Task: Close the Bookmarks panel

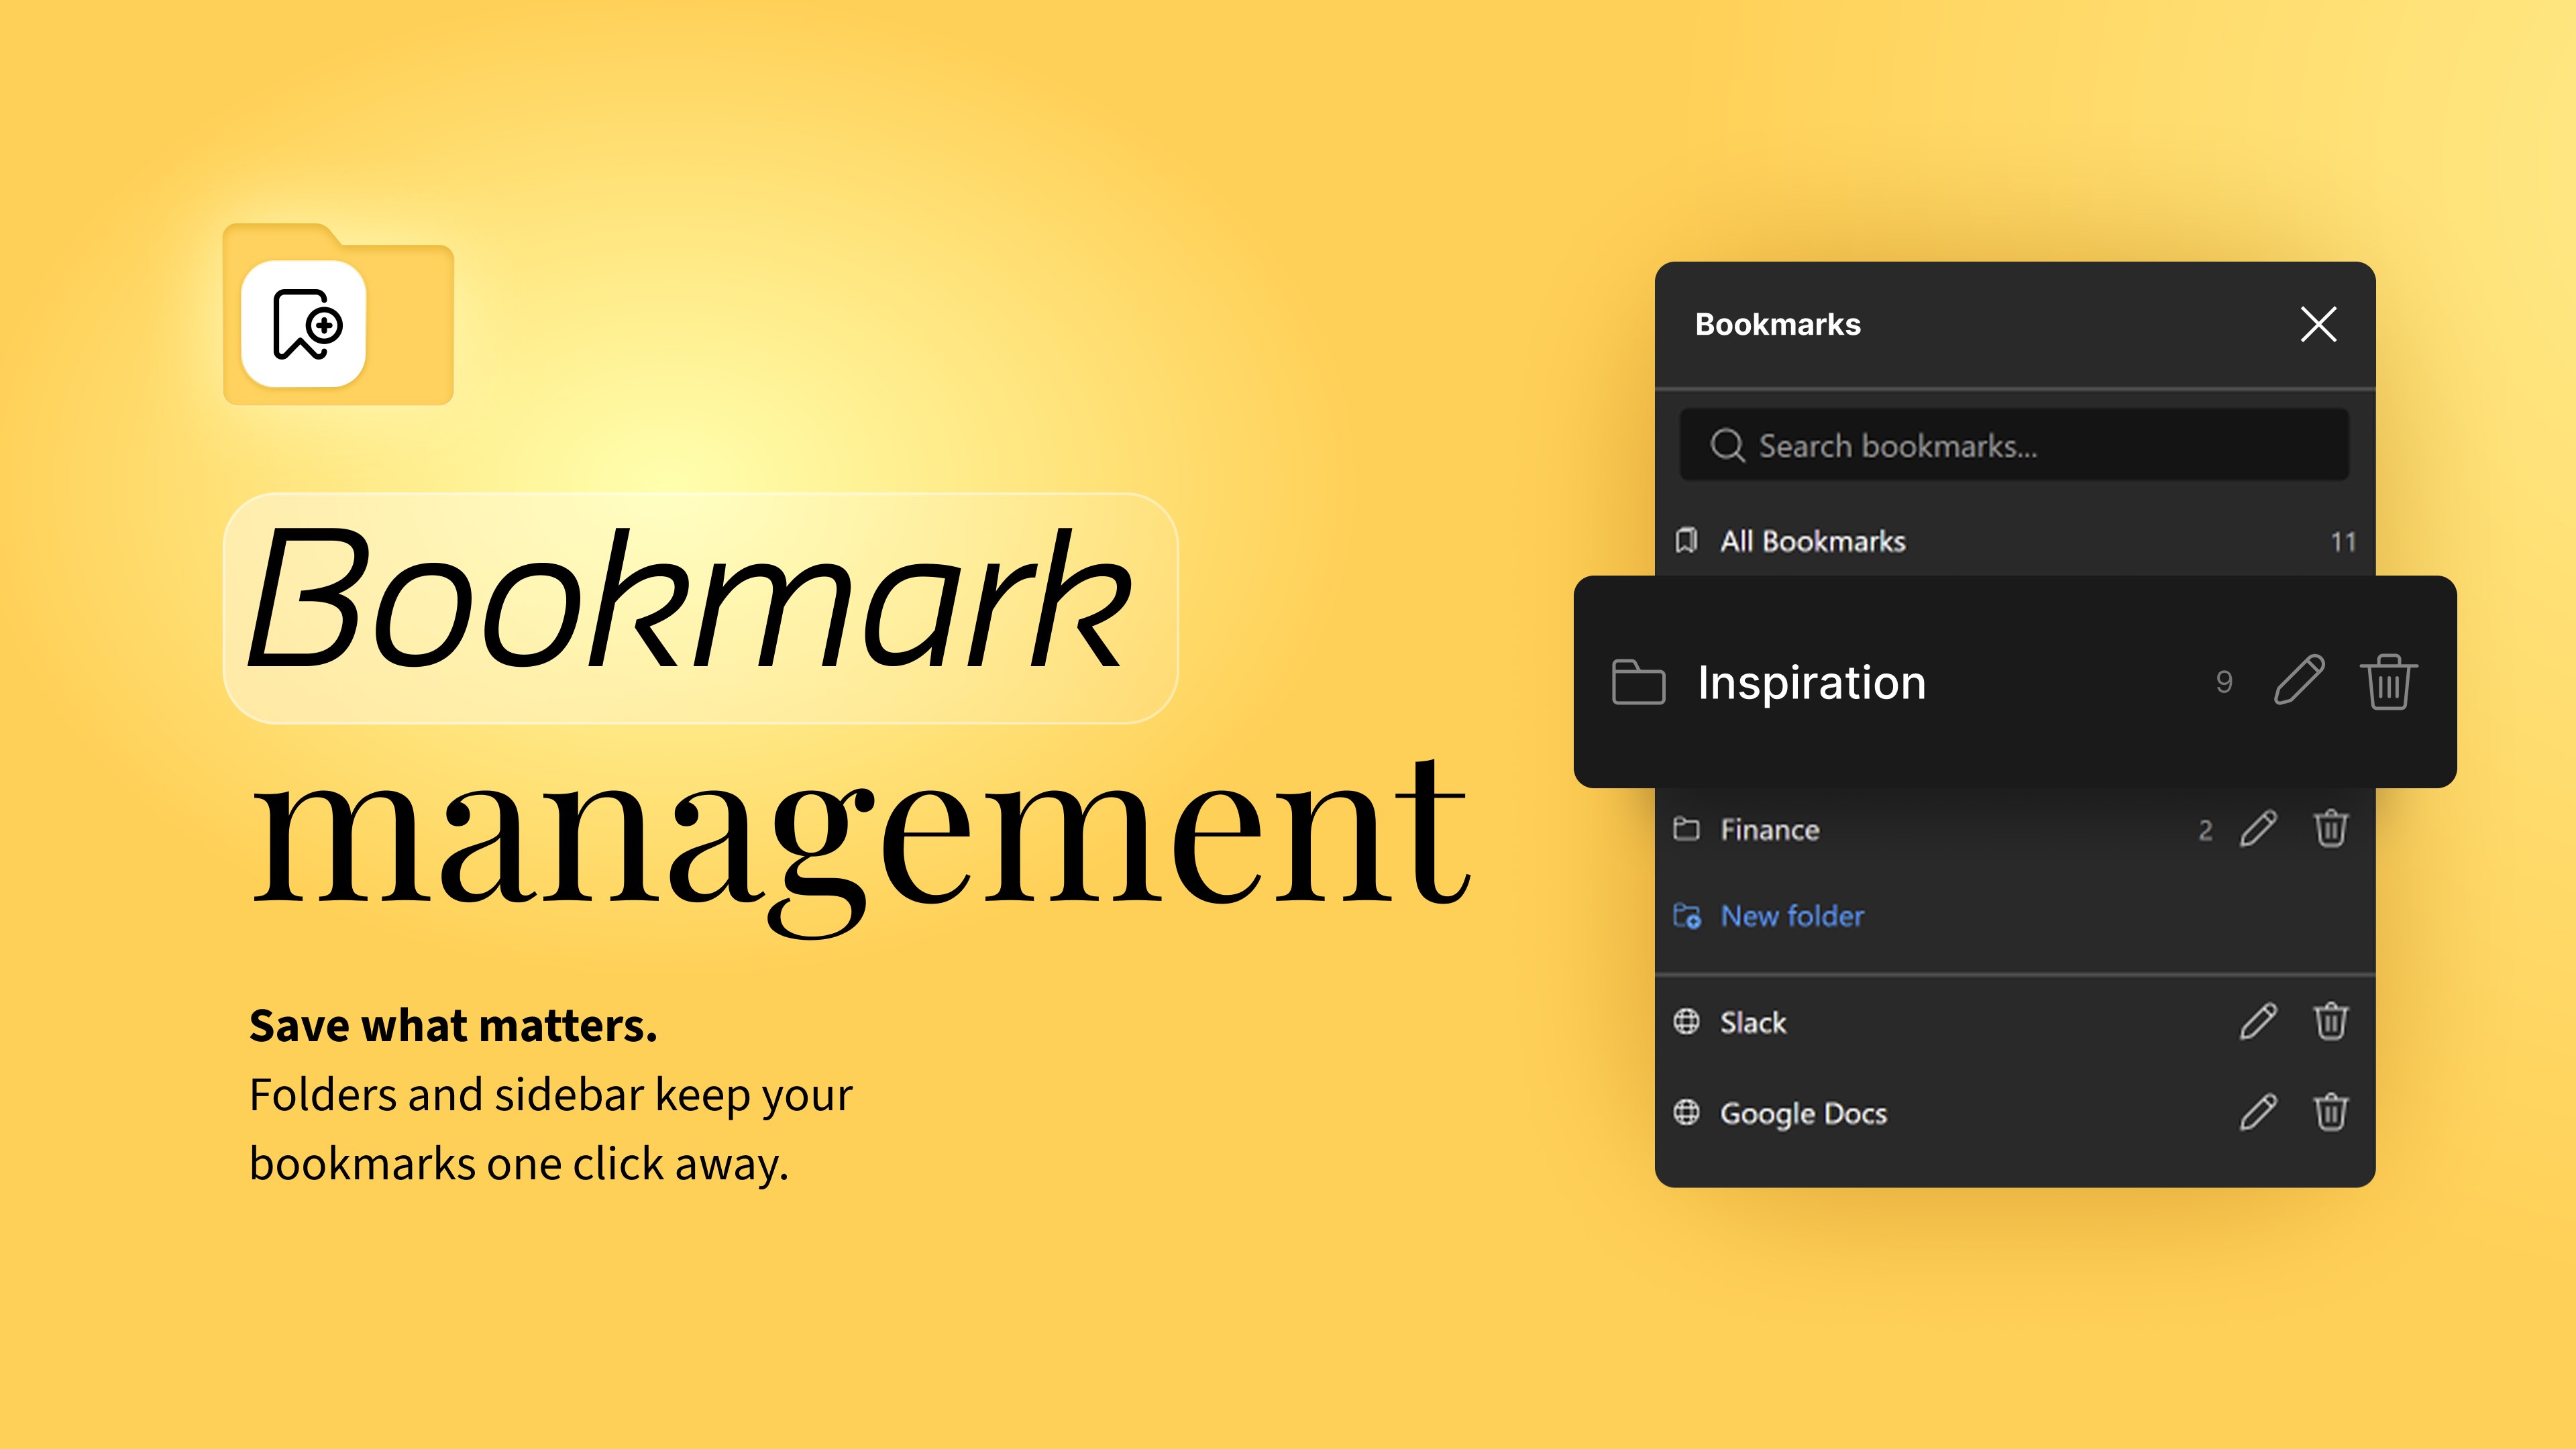Action: [2318, 324]
